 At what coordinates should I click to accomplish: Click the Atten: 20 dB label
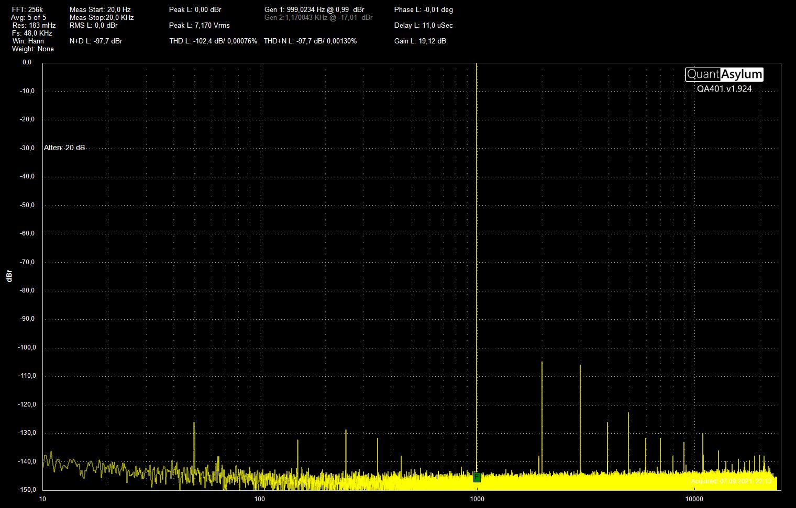pos(64,148)
